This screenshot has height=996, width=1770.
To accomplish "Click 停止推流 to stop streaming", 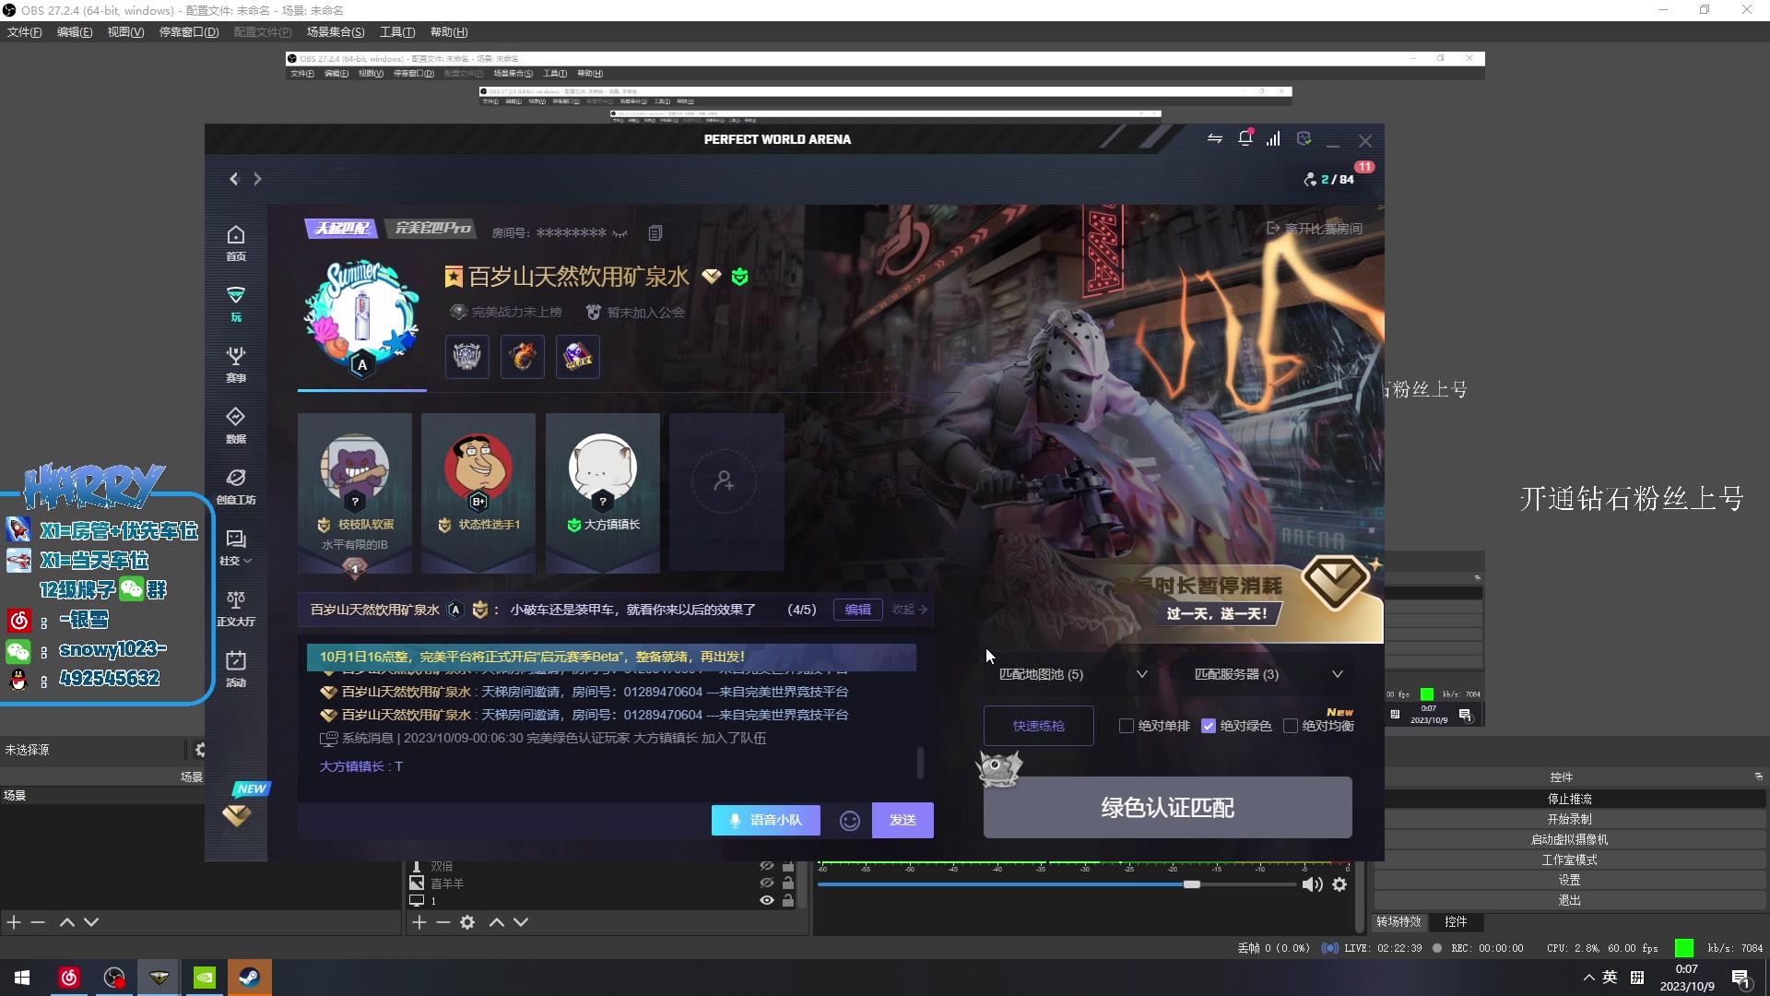I will click(1570, 799).
